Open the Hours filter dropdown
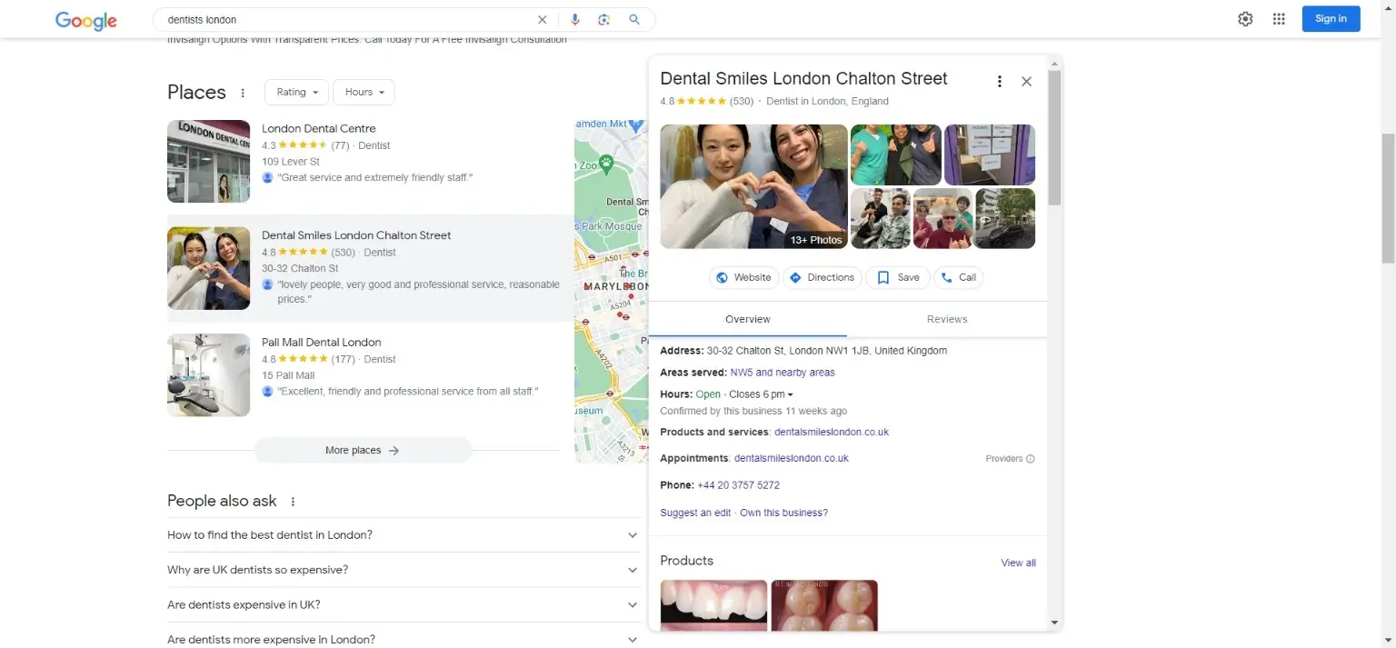The height and width of the screenshot is (648, 1396). 364,93
